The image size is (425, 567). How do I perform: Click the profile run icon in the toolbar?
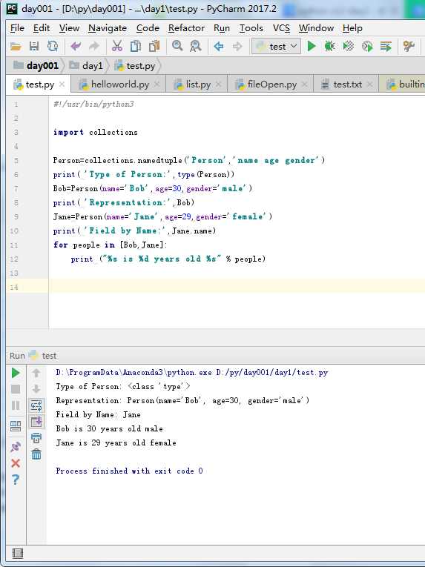pos(367,46)
